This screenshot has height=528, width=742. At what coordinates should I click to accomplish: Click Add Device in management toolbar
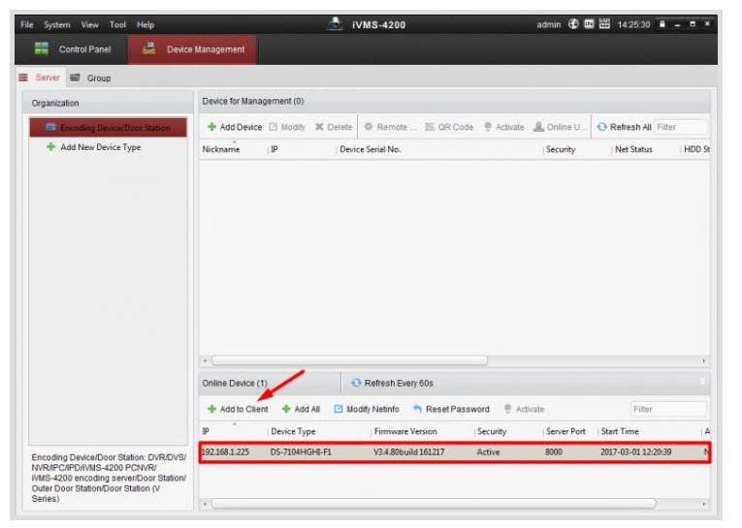click(235, 127)
